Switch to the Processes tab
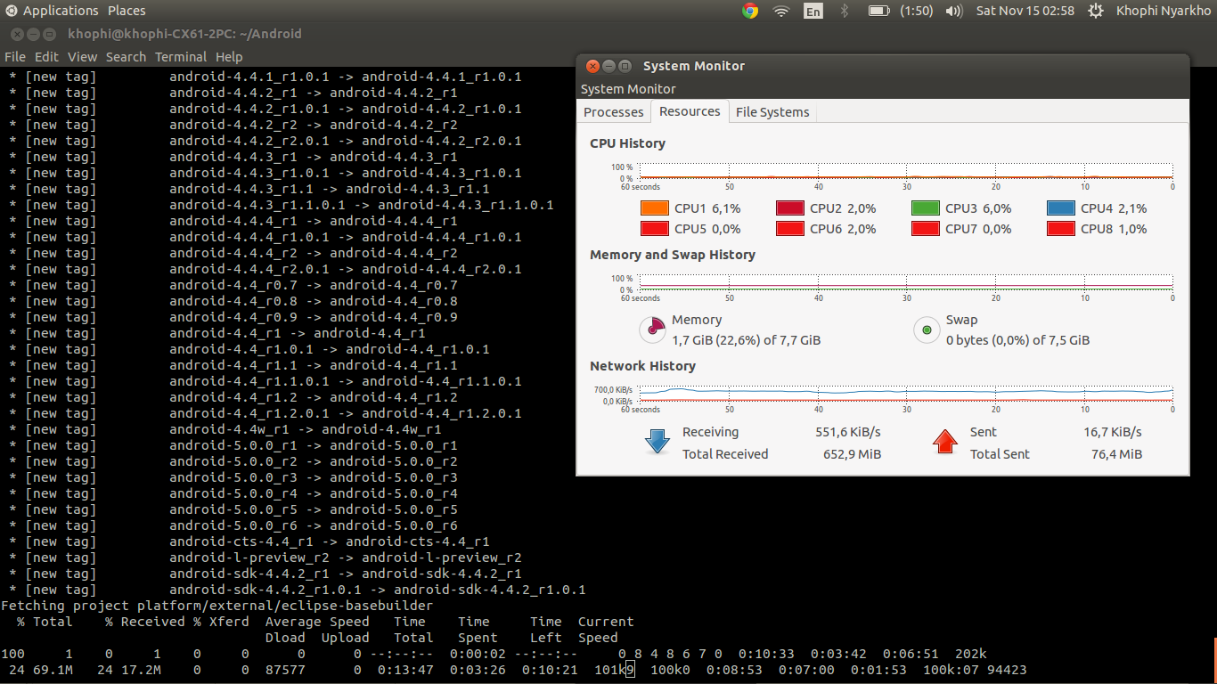Viewport: 1217px width, 684px height. point(613,112)
